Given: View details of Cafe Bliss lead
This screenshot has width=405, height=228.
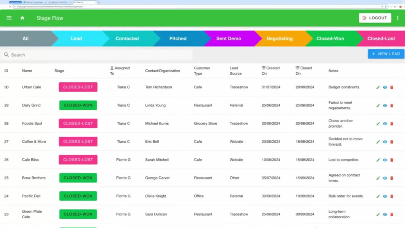Looking at the screenshot, I should (x=385, y=160).
